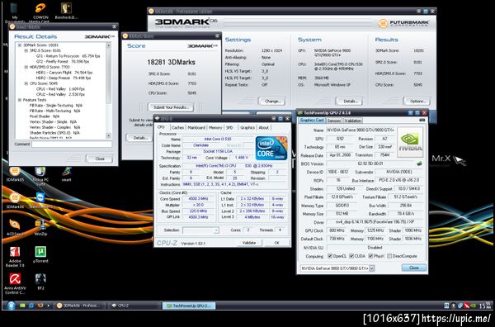Open the Bioshock2 desktop shortcut
Screen dimensions: 495x327
point(66,11)
